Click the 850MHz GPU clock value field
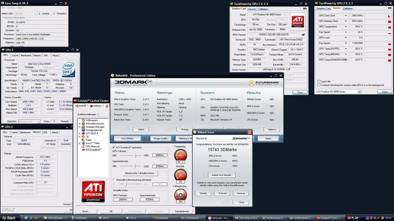This screenshot has height=221, width=394. [x=160, y=155]
